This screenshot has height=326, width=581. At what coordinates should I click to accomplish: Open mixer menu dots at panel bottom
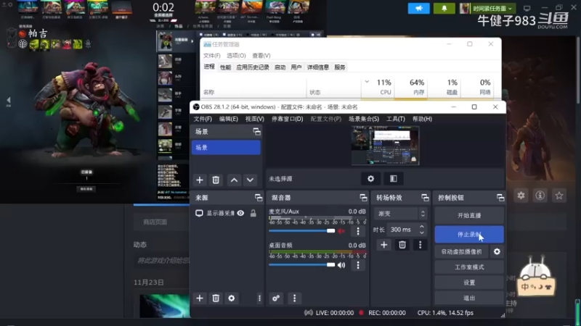click(295, 298)
